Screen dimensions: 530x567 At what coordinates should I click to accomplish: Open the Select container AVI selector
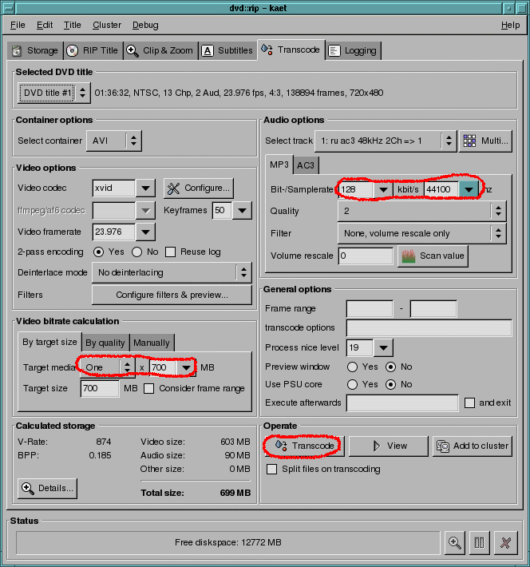click(x=114, y=141)
